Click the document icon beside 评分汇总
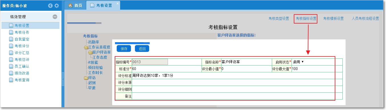The height and width of the screenshot is (110, 386). tap(11, 53)
